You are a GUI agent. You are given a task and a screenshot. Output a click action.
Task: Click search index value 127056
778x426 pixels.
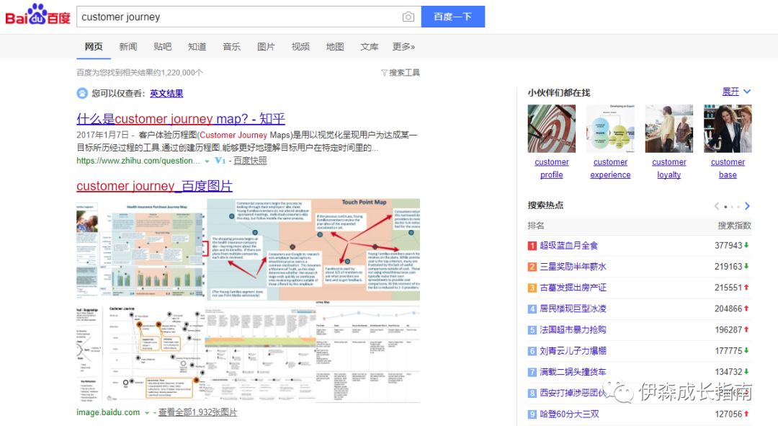[x=728, y=414]
